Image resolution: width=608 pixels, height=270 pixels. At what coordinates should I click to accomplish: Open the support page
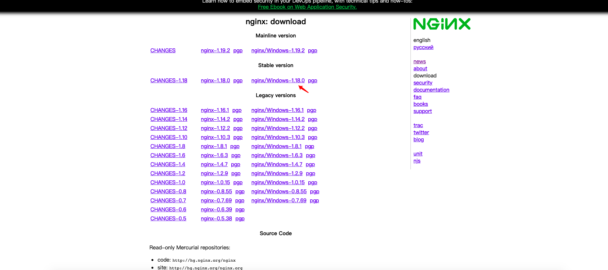pyautogui.click(x=423, y=111)
